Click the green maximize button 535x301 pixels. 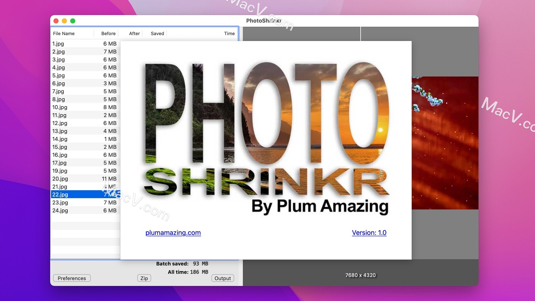coord(72,21)
